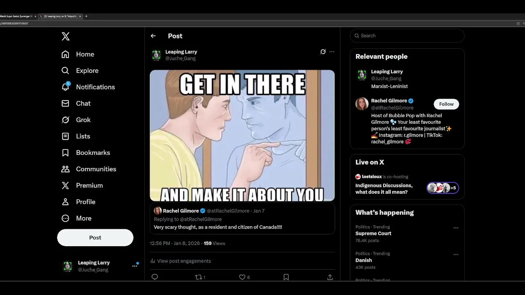
Task: Open the meme image in the post
Action: (x=242, y=136)
